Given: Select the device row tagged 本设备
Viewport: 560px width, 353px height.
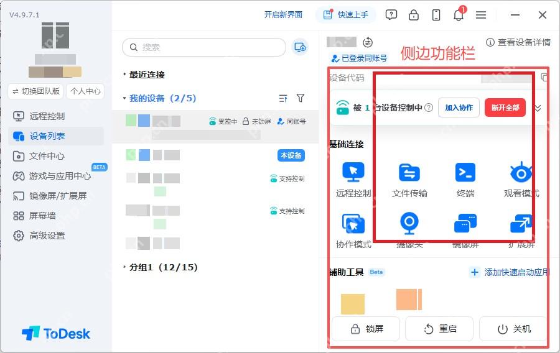Looking at the screenshot, I should (x=215, y=155).
